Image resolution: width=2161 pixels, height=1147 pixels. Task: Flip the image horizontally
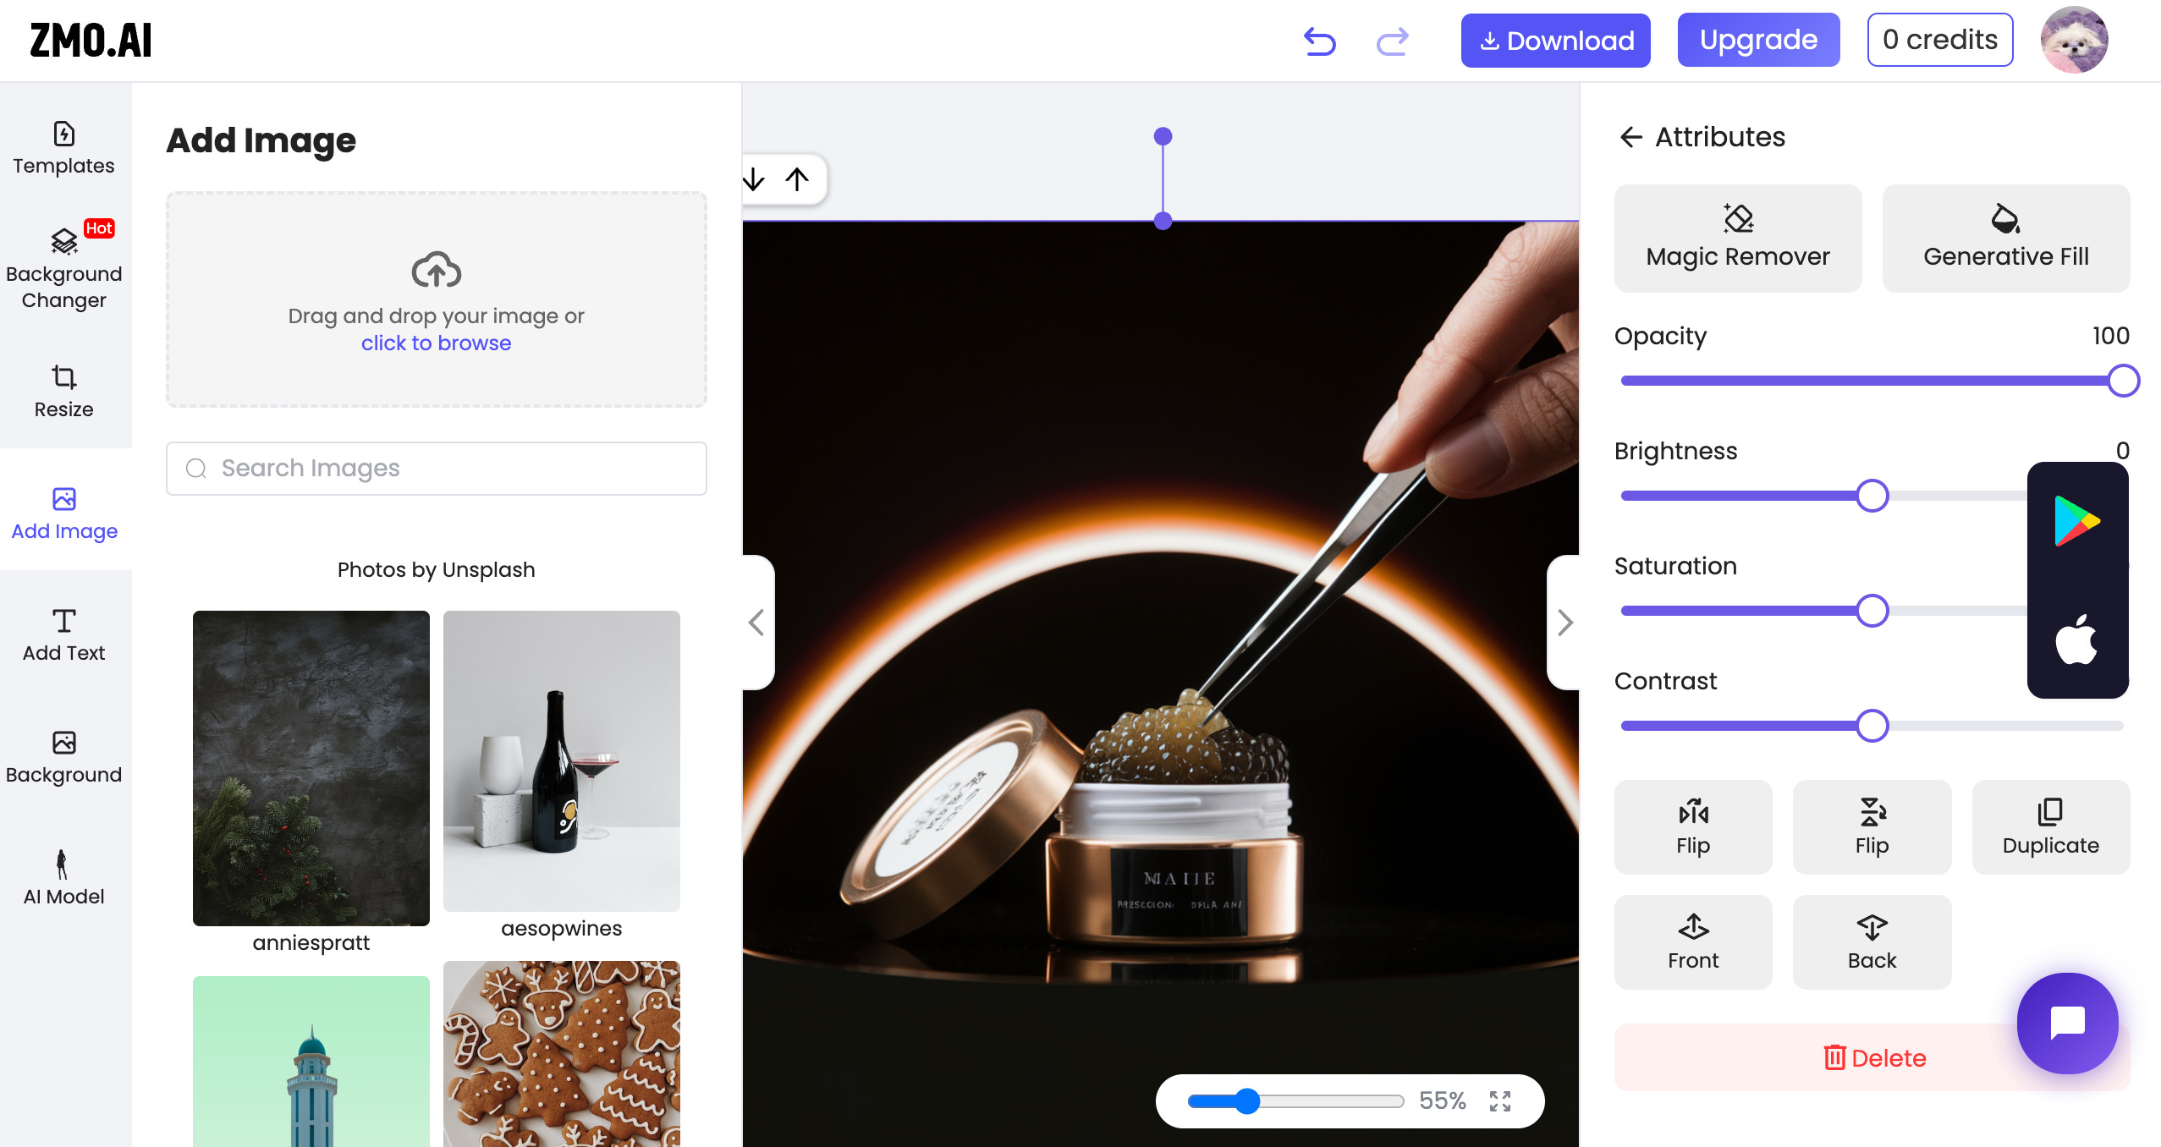(1693, 827)
